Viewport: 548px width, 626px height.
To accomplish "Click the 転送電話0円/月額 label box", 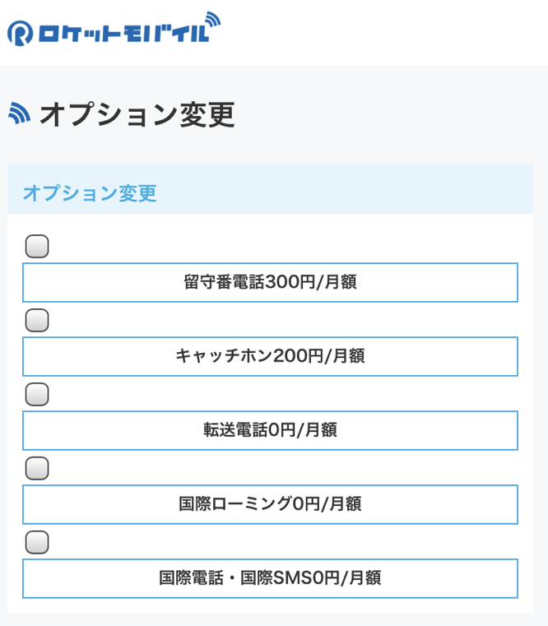I will [270, 430].
